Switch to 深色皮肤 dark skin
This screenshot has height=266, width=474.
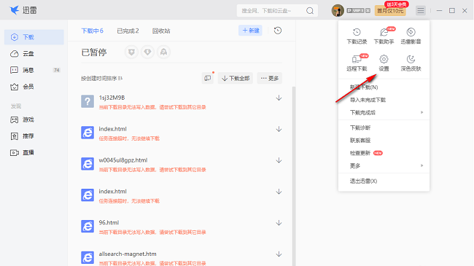click(411, 63)
